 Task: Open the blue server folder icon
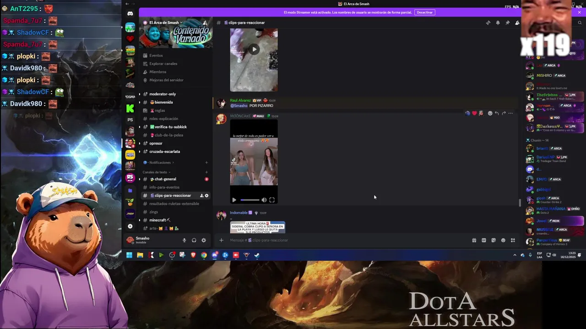(130, 190)
